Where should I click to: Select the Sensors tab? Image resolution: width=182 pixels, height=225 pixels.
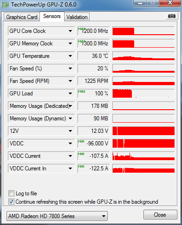[52, 16]
